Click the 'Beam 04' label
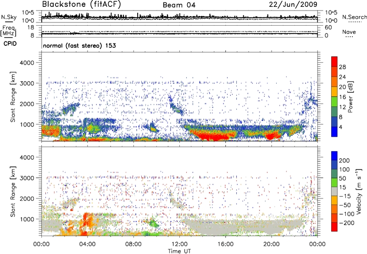The image size is (367, 254). (x=179, y=5)
